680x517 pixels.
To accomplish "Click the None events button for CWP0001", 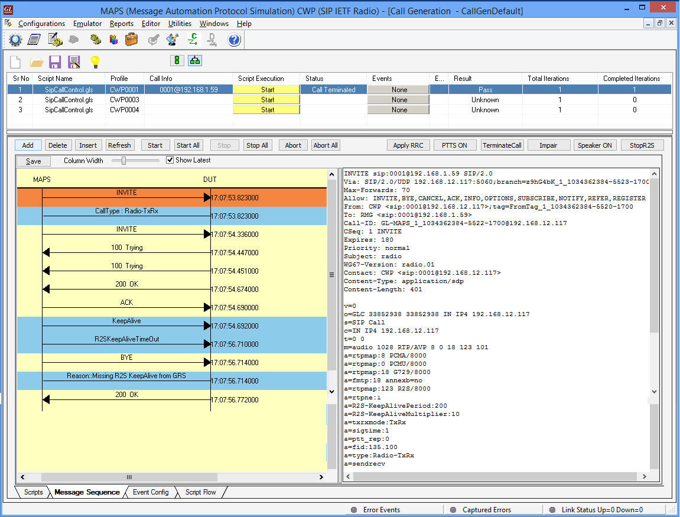I will pos(399,89).
